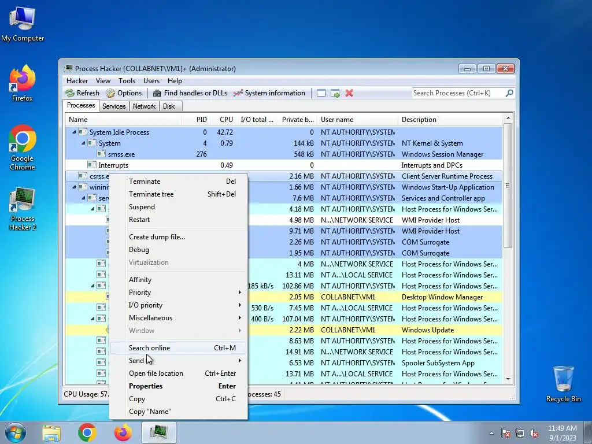Open the Priority submenu

[179, 292]
